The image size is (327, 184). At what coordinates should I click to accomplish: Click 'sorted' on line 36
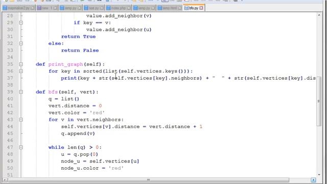pyautogui.click(x=92, y=71)
